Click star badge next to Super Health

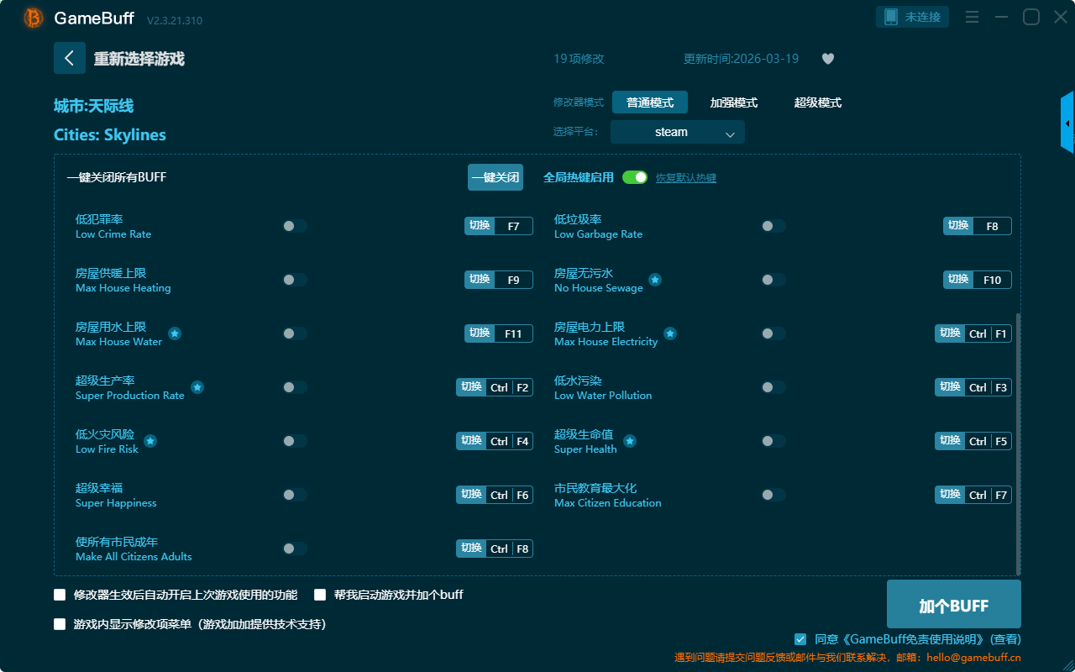click(630, 441)
